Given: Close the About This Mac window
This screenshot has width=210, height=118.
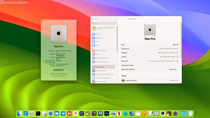Looking at the screenshot, I should tap(42, 21).
